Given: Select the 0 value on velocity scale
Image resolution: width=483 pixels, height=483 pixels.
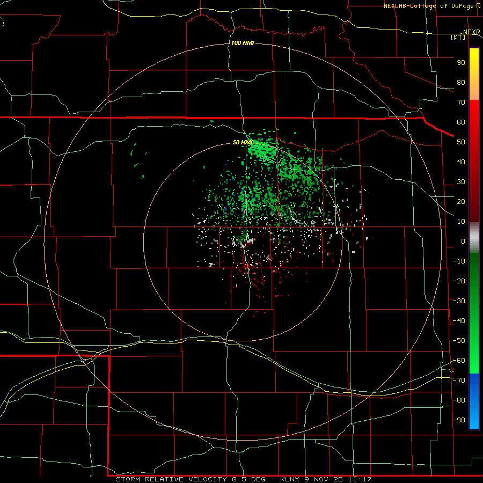Looking at the screenshot, I should 463,241.
